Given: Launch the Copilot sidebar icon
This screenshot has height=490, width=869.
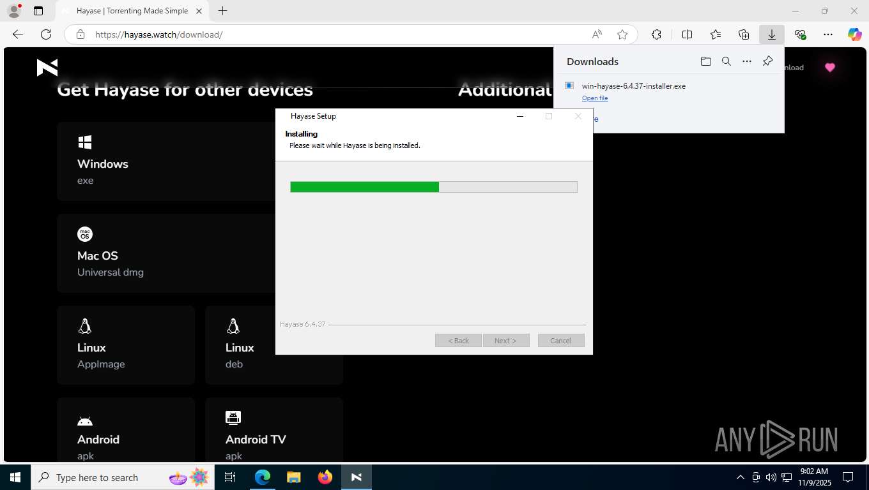Looking at the screenshot, I should tap(854, 34).
